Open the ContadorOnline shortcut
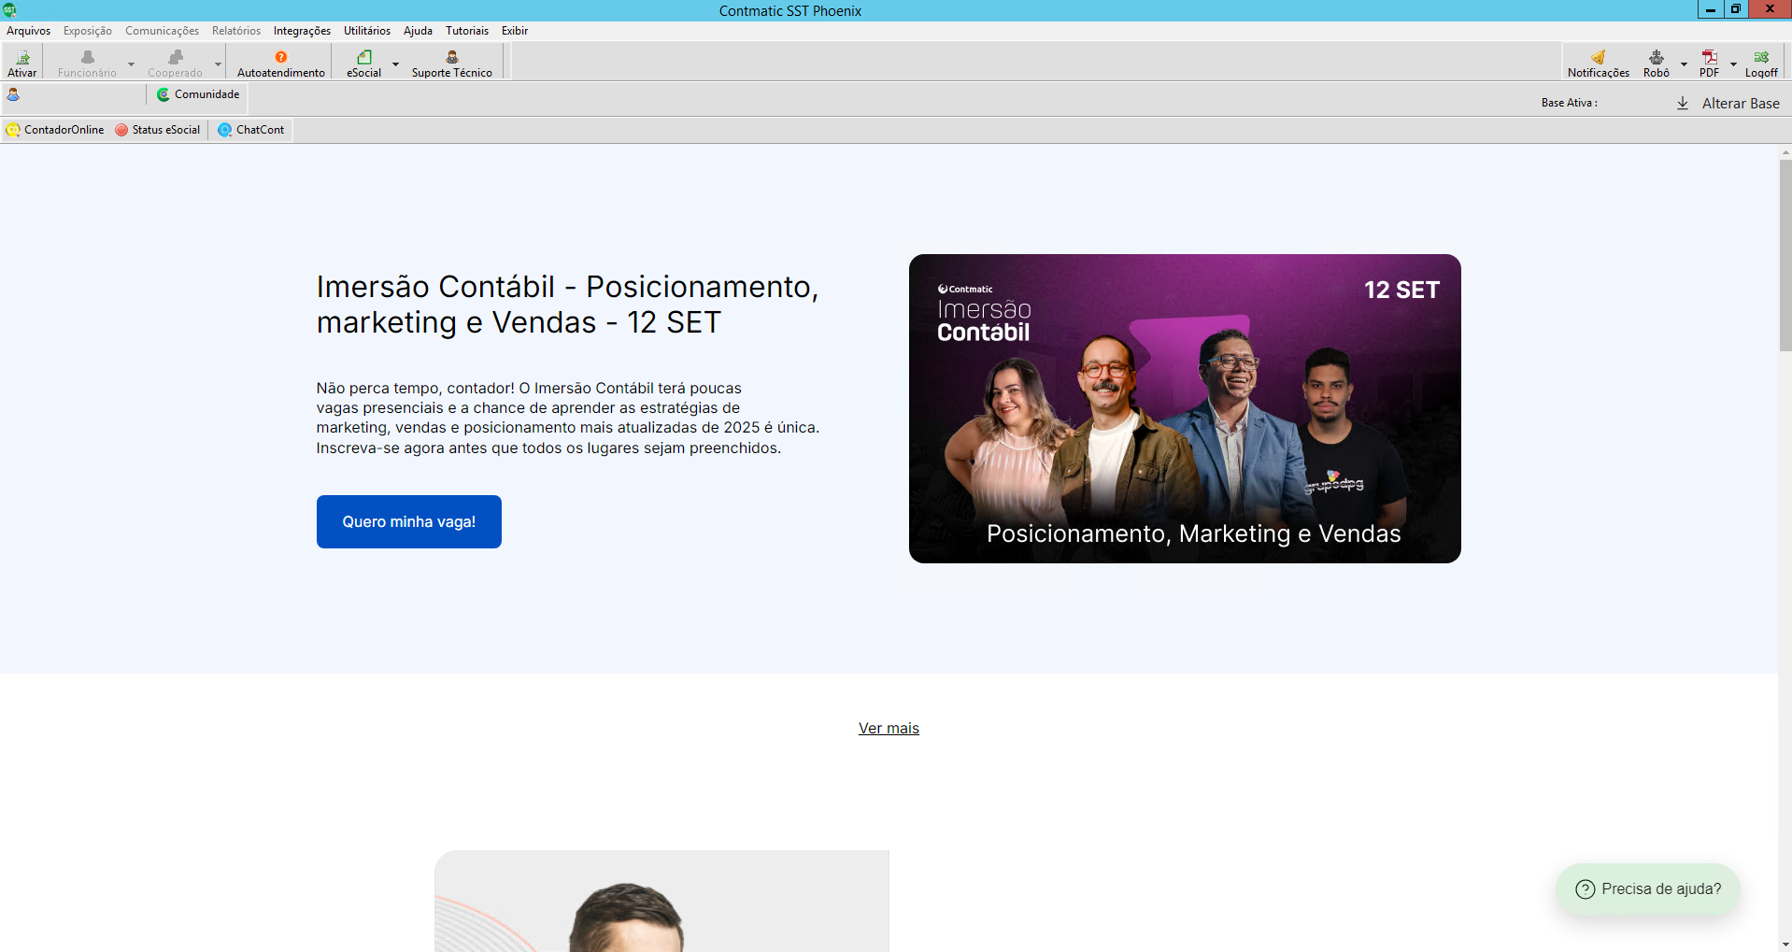 pyautogui.click(x=55, y=130)
